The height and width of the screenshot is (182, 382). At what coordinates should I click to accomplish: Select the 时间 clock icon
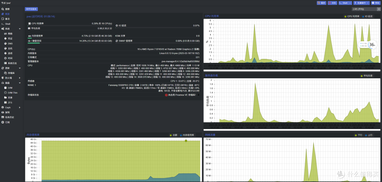(x=5, y=58)
